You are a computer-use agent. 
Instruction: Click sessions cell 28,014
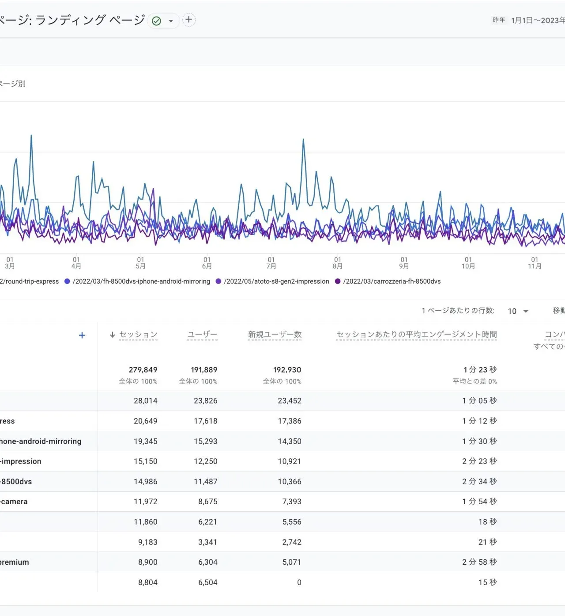point(146,401)
